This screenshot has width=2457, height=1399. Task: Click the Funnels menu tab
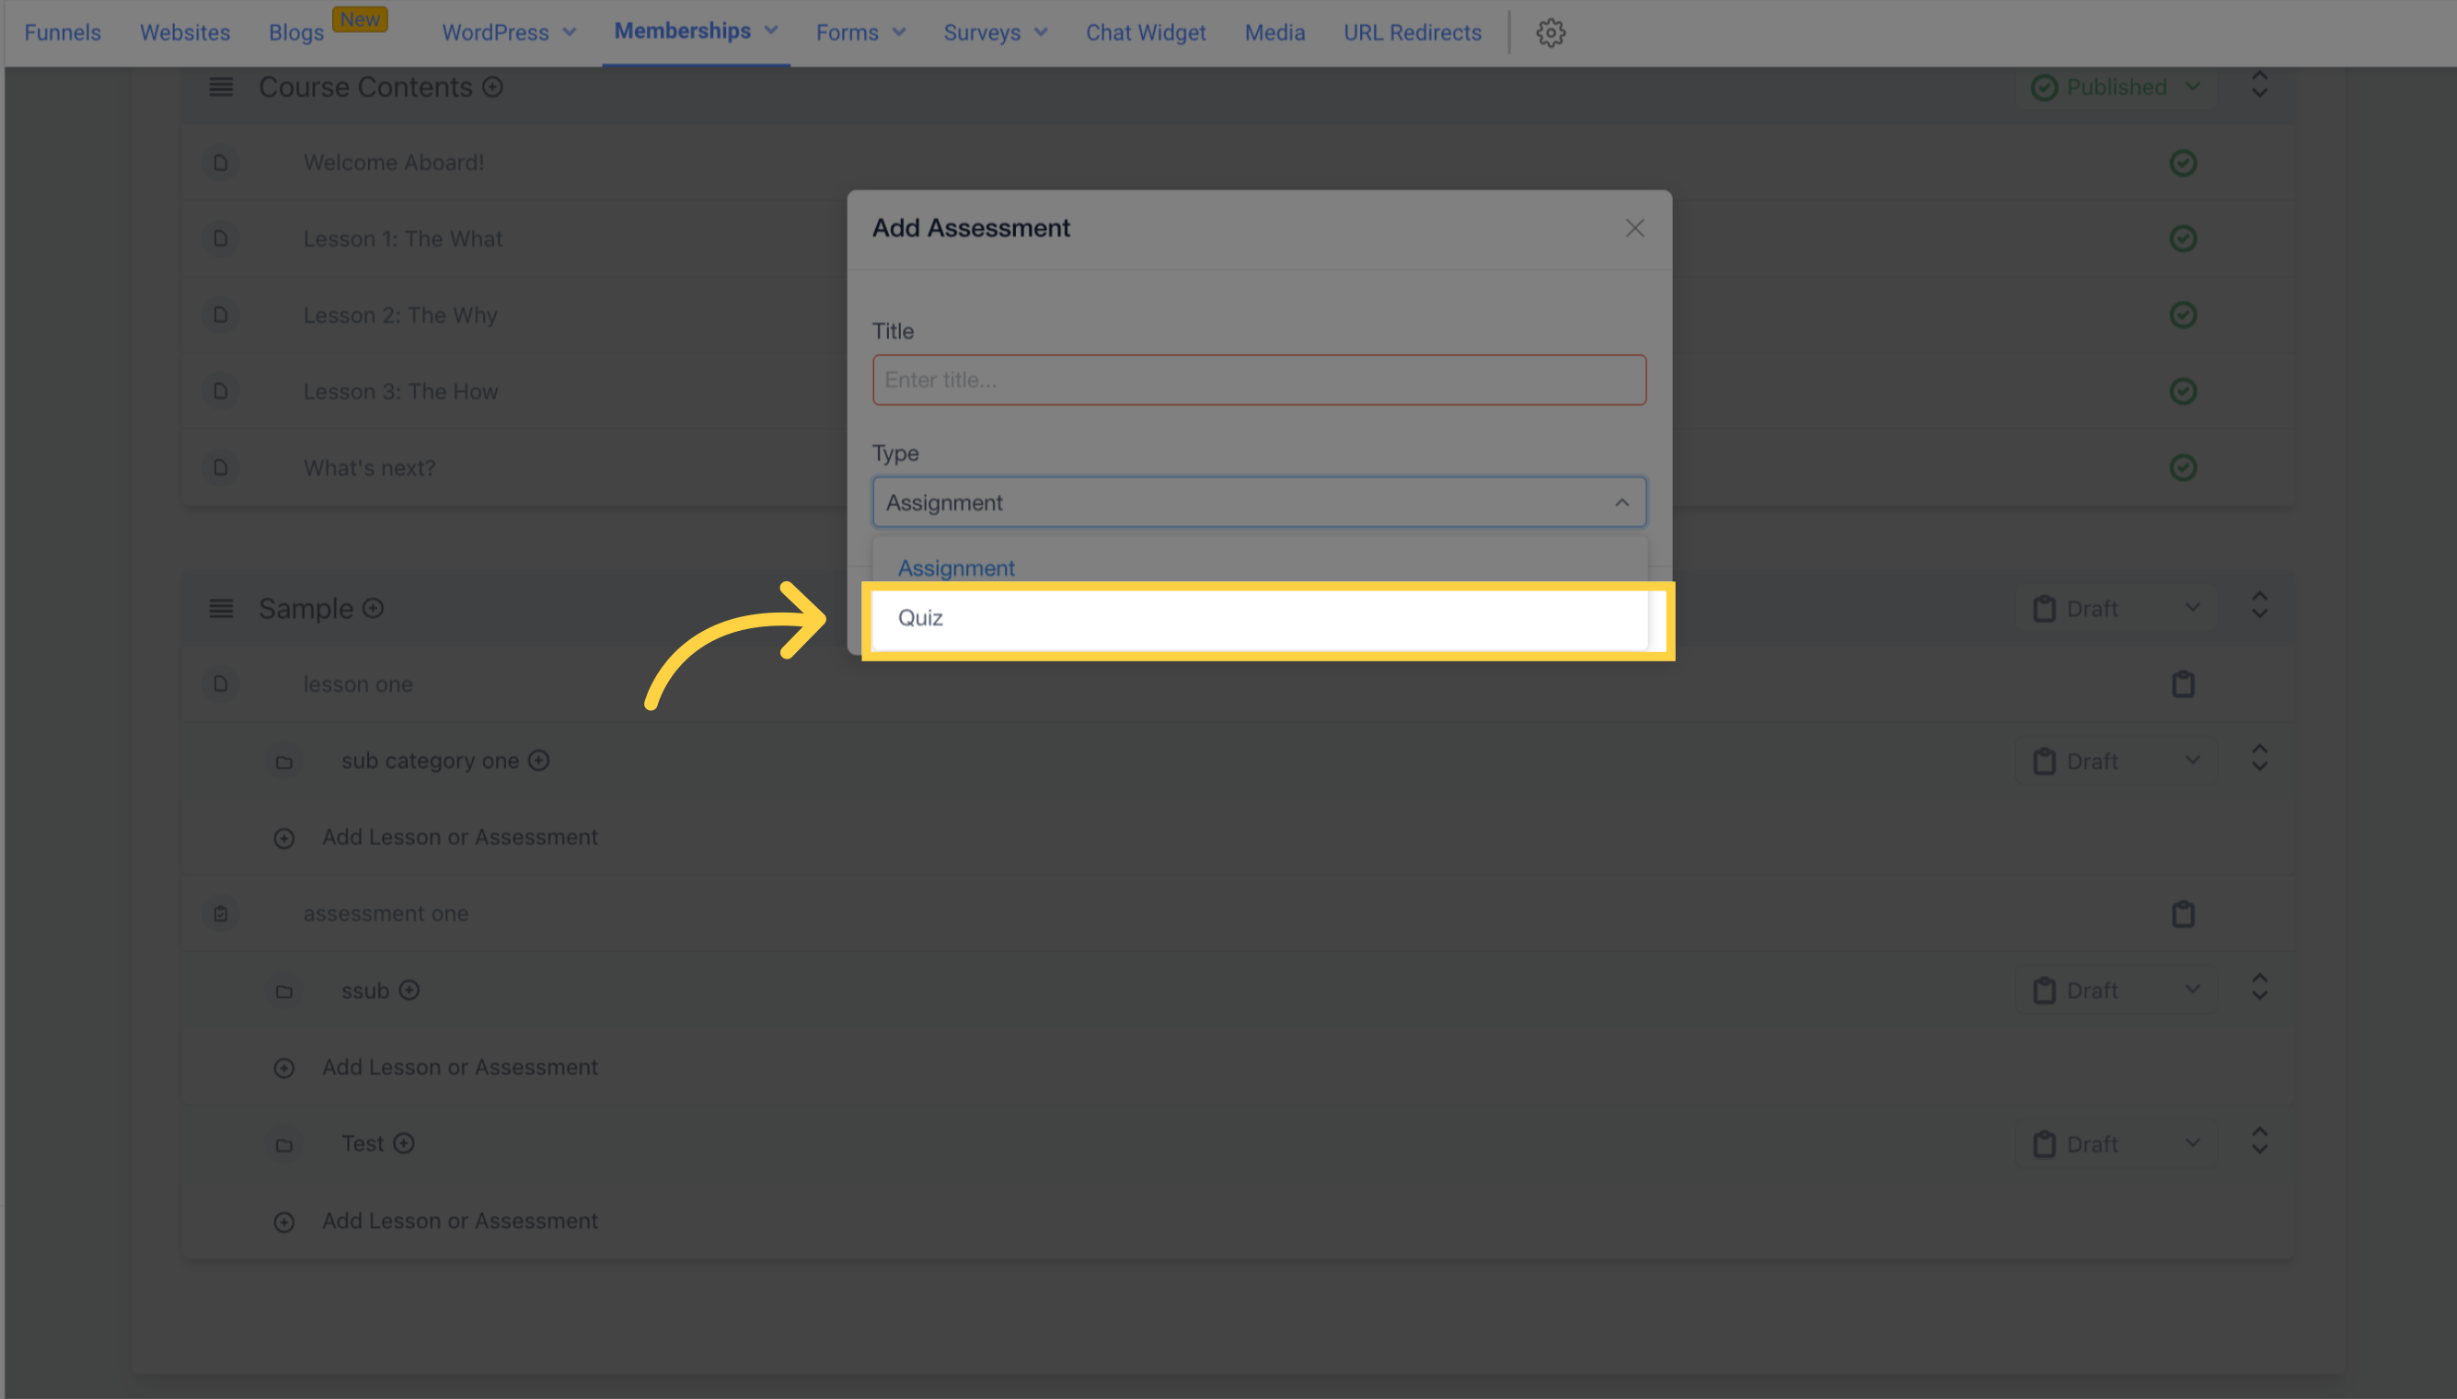pyautogui.click(x=61, y=30)
